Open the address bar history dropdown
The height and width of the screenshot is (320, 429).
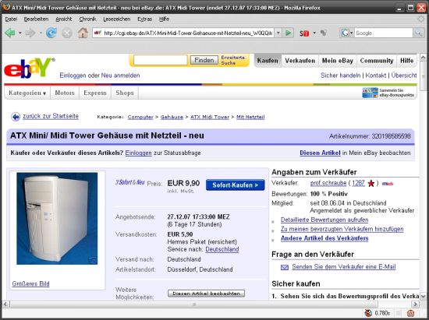click(278, 33)
